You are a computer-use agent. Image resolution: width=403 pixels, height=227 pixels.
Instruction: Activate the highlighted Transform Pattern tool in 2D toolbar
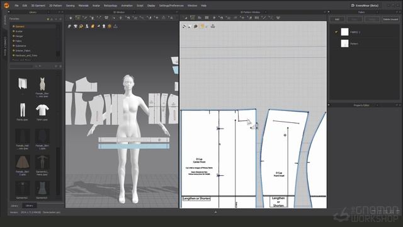(192, 18)
